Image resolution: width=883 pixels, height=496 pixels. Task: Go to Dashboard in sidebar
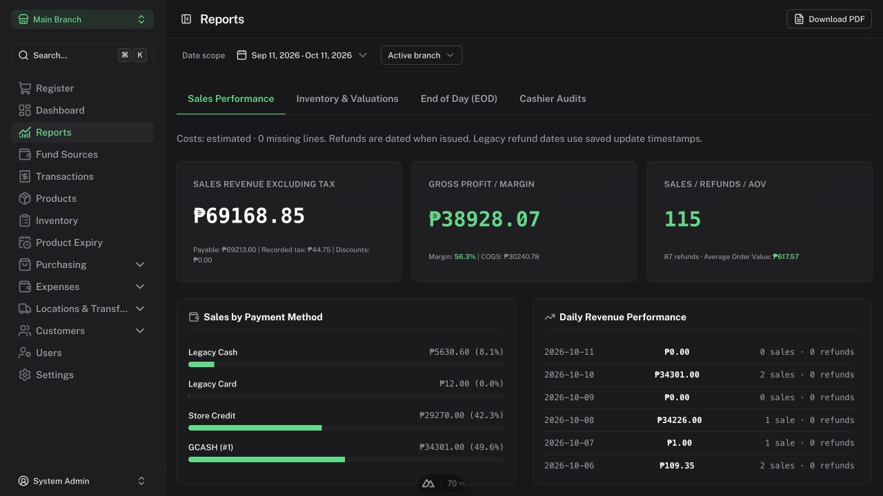pos(82,110)
